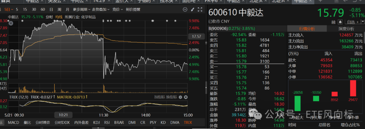This screenshot has height=129, width=365.
Task: Open the 走势叠加 overlay dropdown
Action: pos(101,9)
